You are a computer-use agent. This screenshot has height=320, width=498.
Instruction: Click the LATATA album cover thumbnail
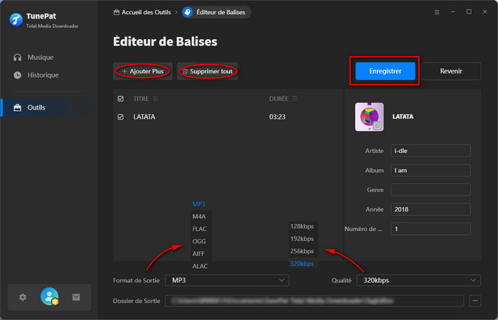pyautogui.click(x=369, y=117)
